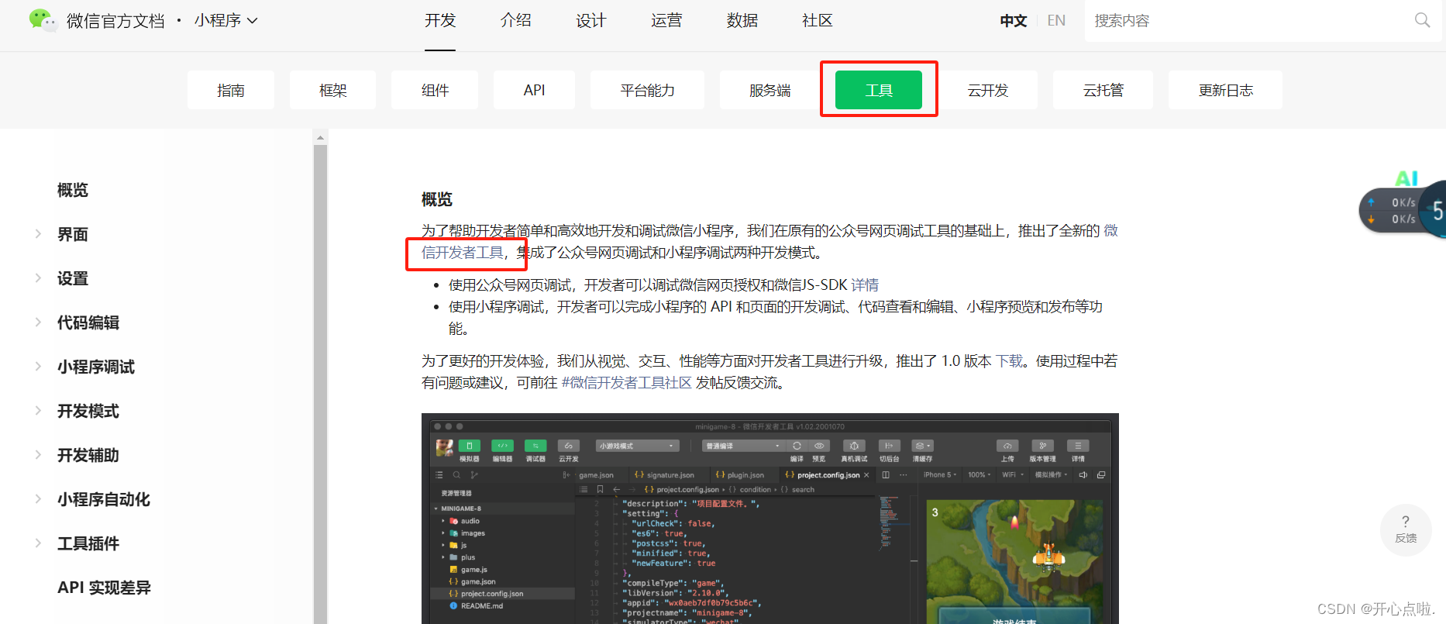Expand the 小程序调试 sidebar section
The width and height of the screenshot is (1446, 624).
[x=38, y=366]
